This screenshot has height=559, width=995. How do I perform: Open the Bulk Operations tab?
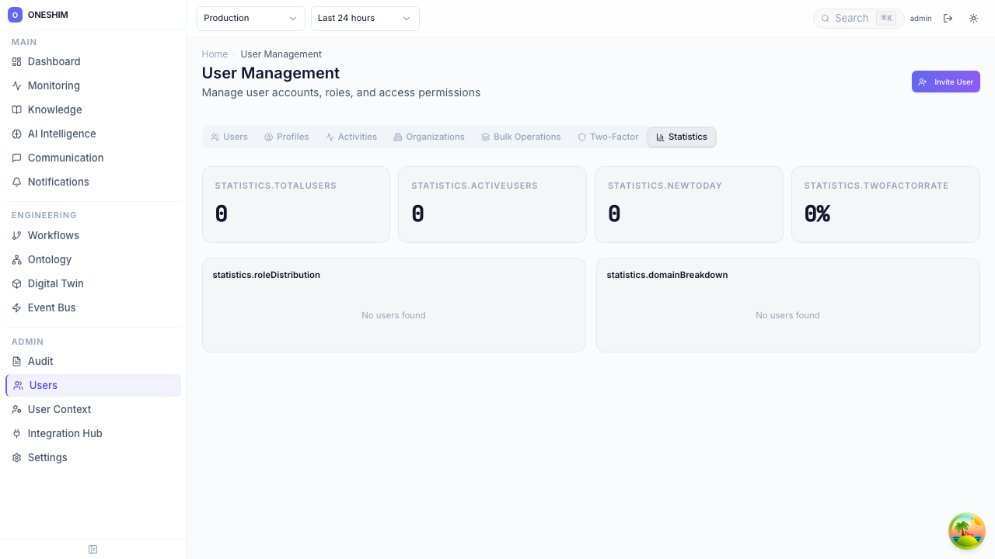click(x=521, y=137)
